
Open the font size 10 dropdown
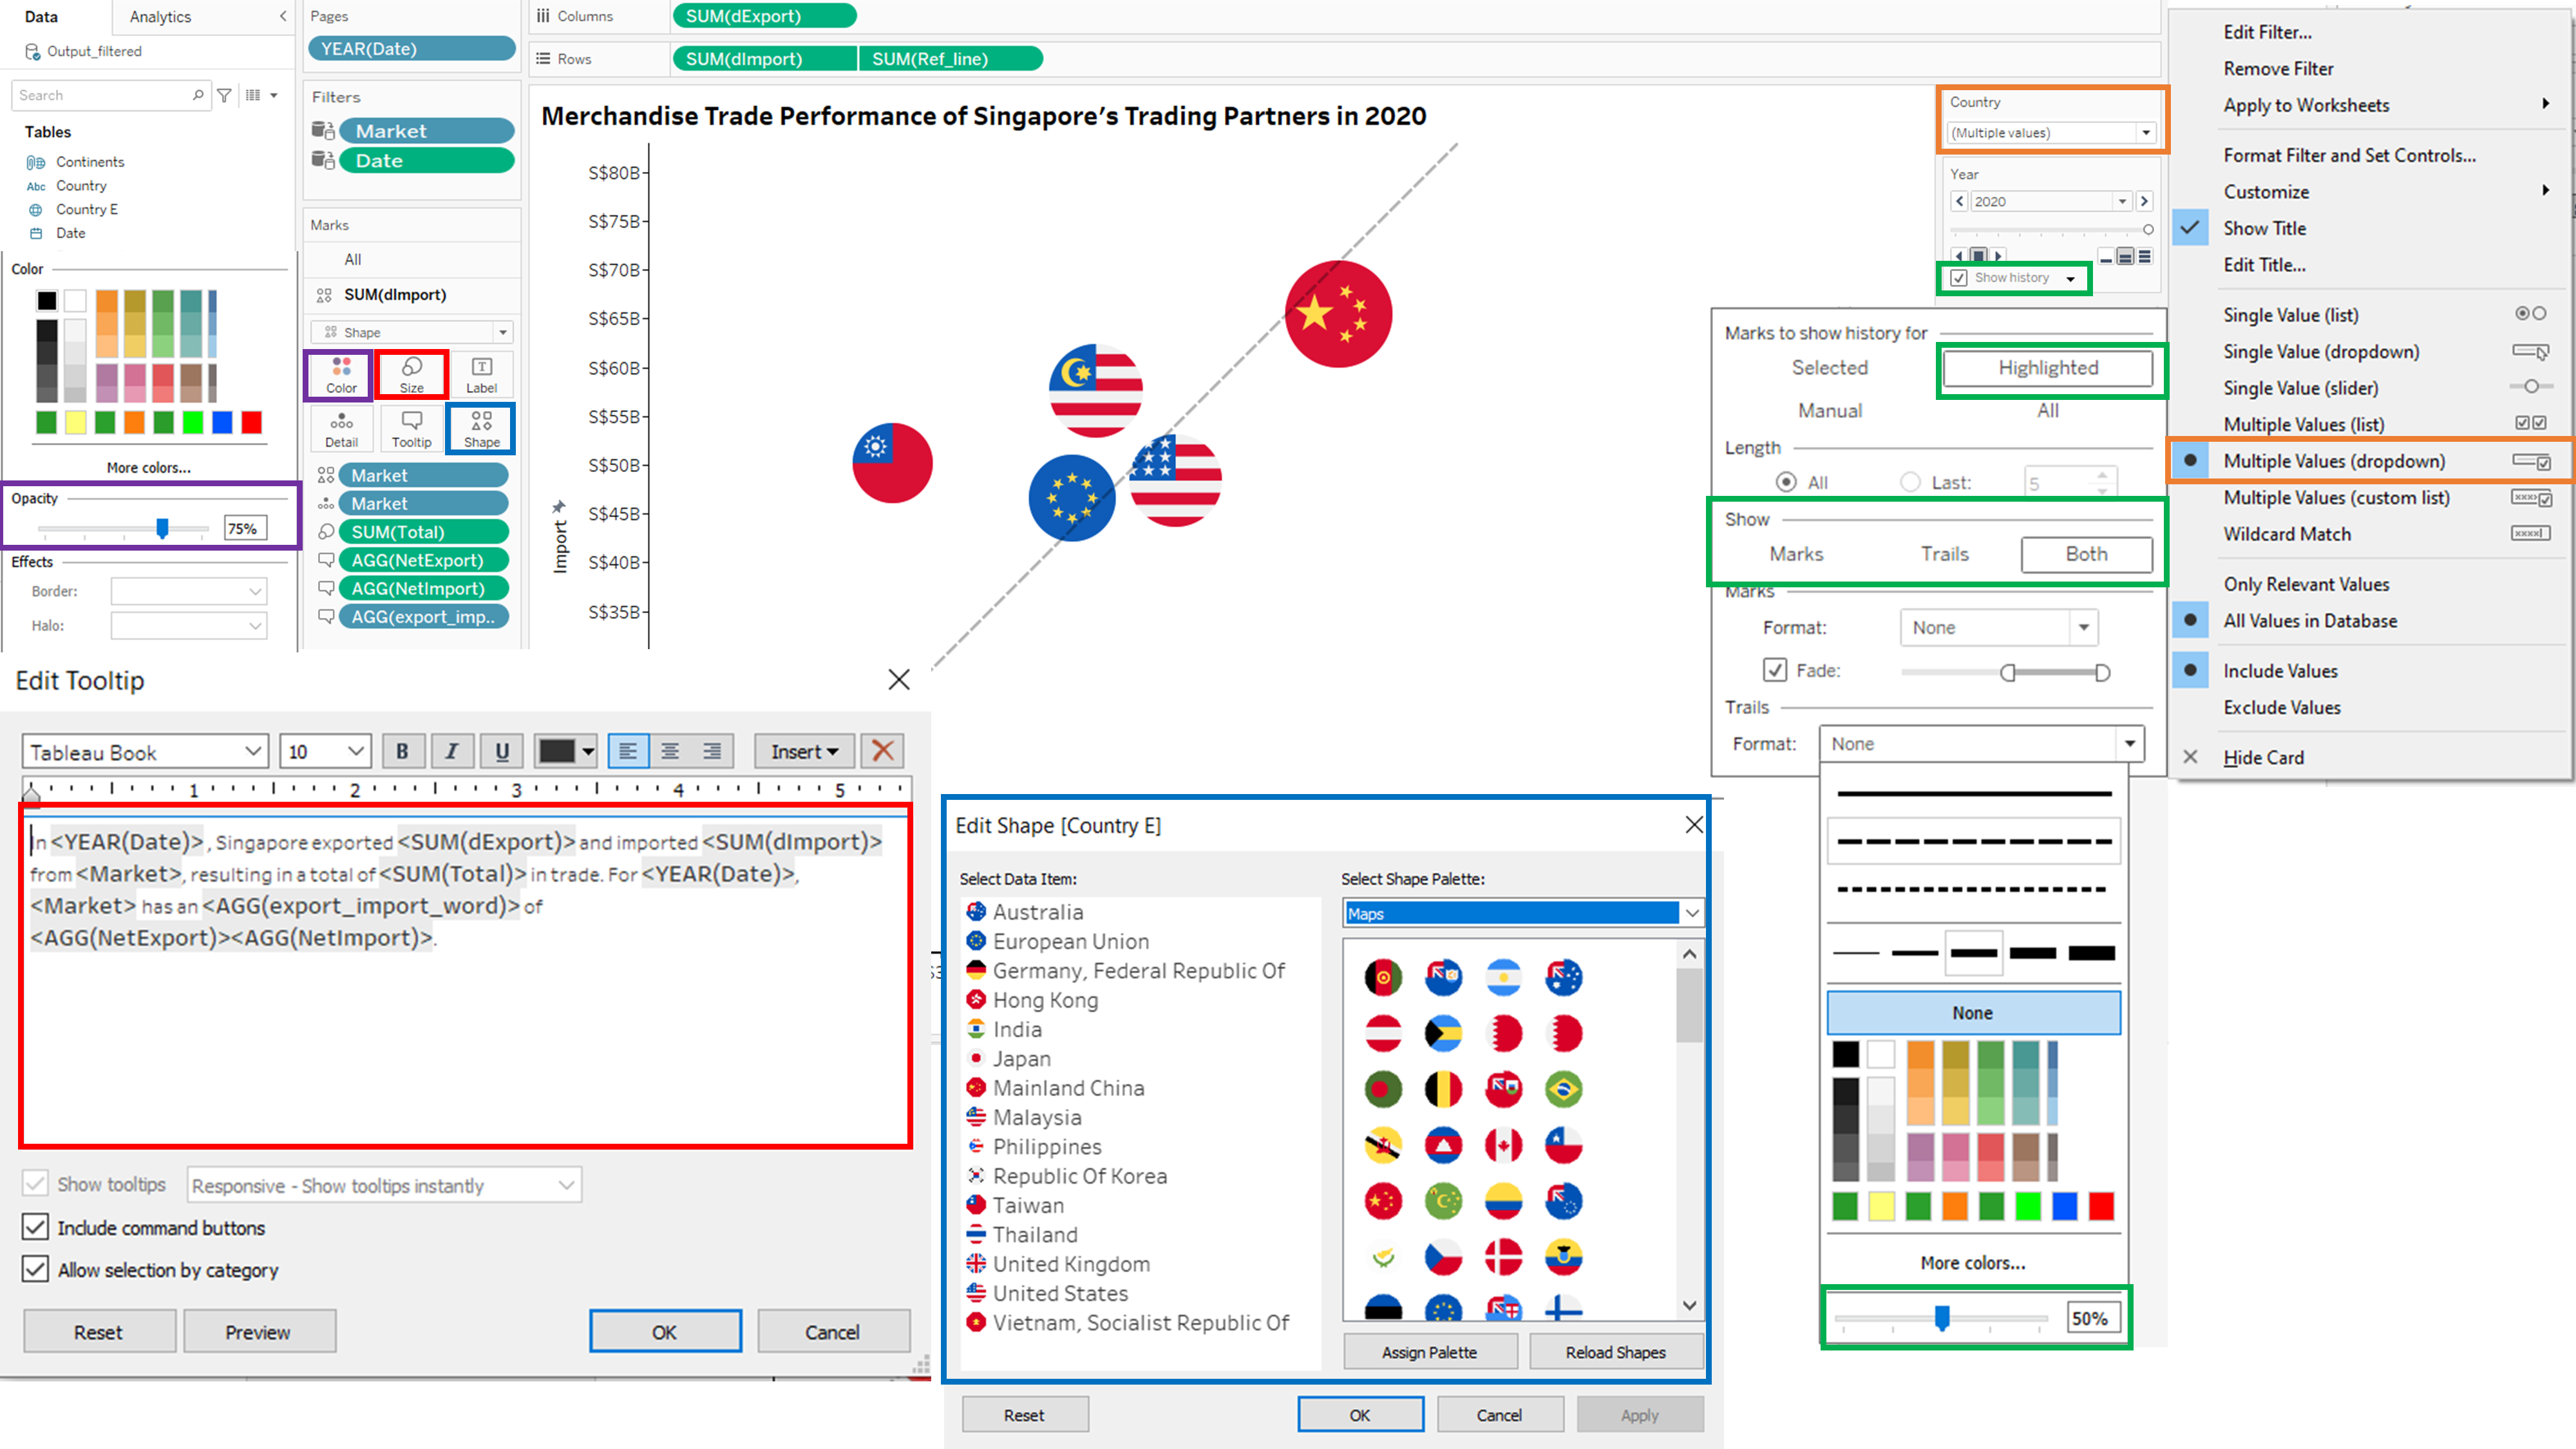pos(325,751)
